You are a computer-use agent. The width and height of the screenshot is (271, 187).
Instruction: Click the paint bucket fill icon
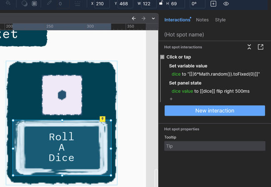point(7,4)
